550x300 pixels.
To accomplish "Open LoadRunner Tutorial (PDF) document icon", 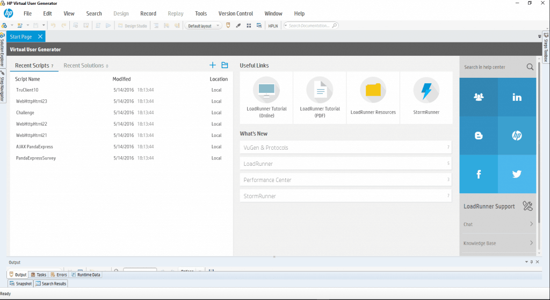I will pyautogui.click(x=320, y=90).
